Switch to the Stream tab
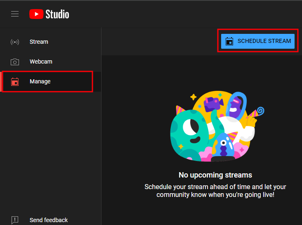Viewport: 302px width, 225px height. coord(39,42)
